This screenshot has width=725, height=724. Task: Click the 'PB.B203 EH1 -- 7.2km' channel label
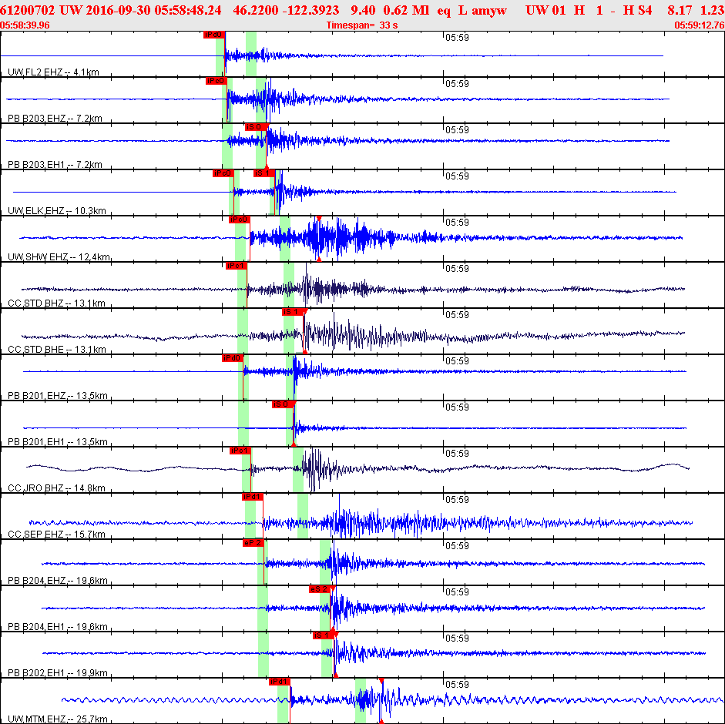55,165
